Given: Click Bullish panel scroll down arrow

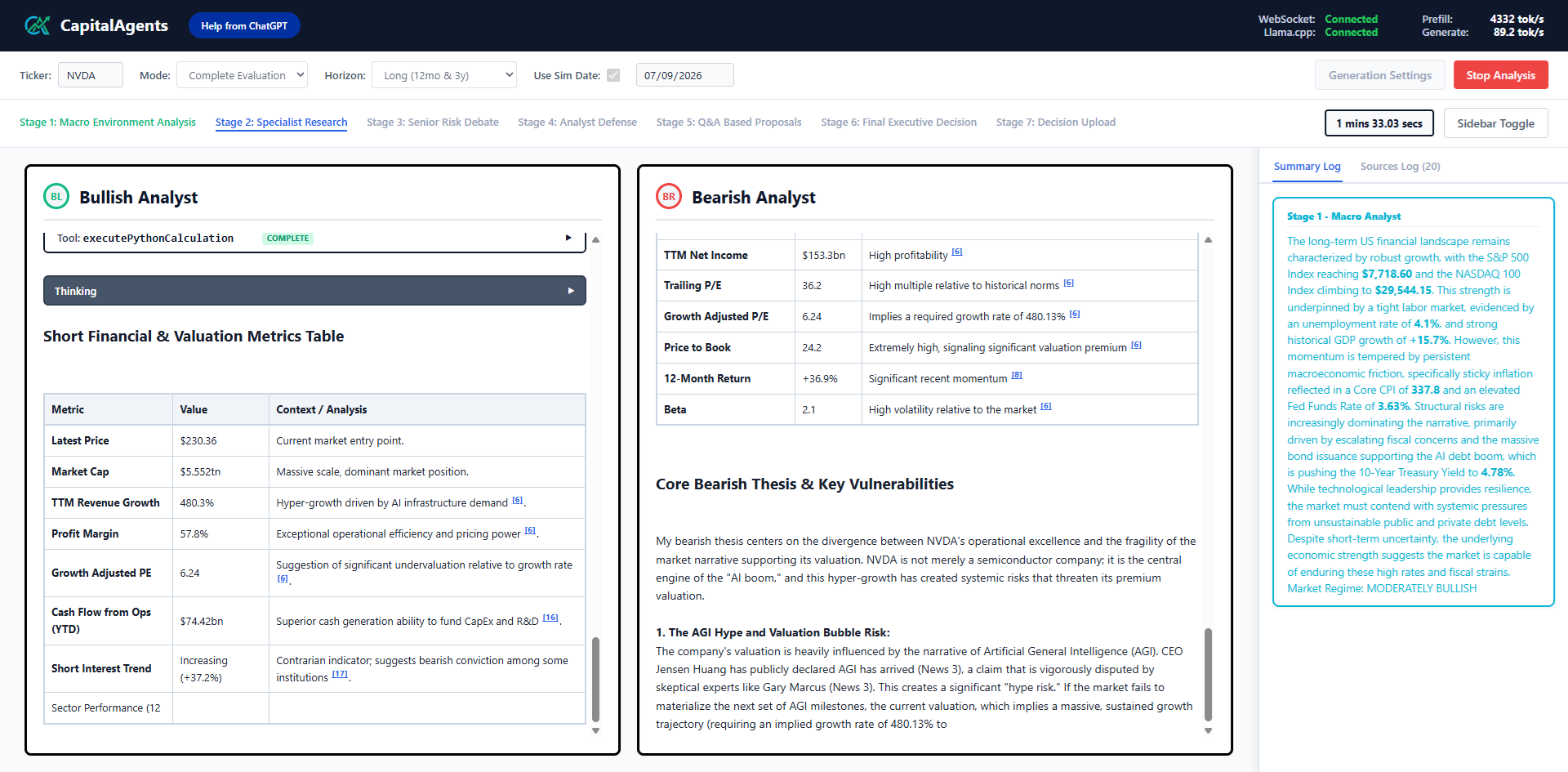Looking at the screenshot, I should click(595, 731).
